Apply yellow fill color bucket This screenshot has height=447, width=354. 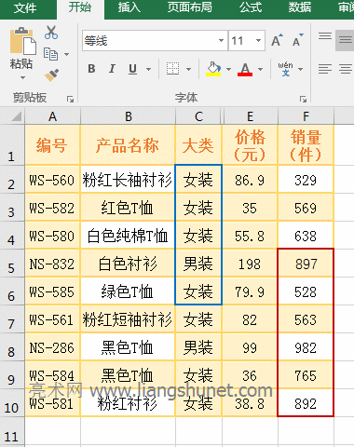click(213, 69)
